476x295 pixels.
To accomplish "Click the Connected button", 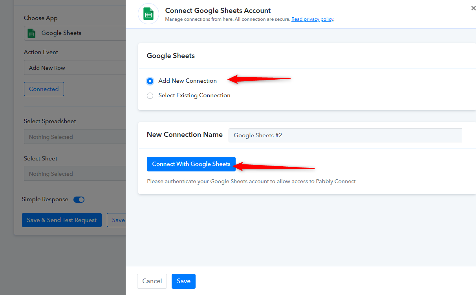I will click(44, 89).
